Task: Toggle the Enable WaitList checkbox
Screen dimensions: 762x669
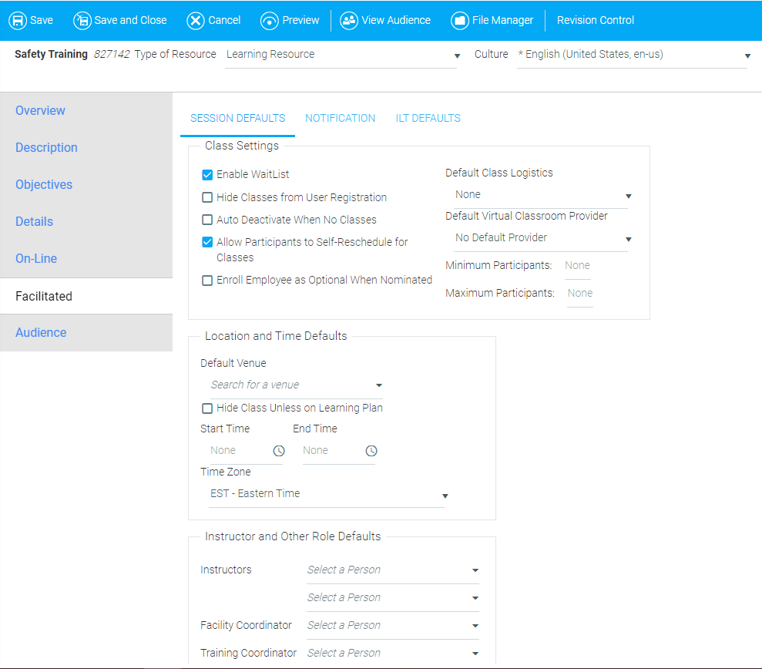Action: (x=207, y=174)
